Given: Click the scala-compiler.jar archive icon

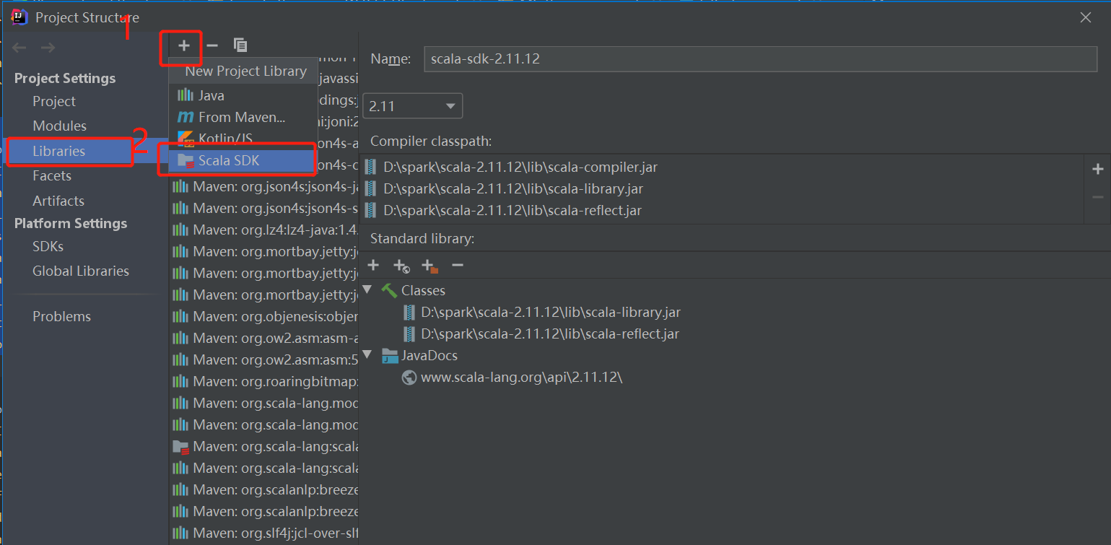Looking at the screenshot, I should 370,167.
